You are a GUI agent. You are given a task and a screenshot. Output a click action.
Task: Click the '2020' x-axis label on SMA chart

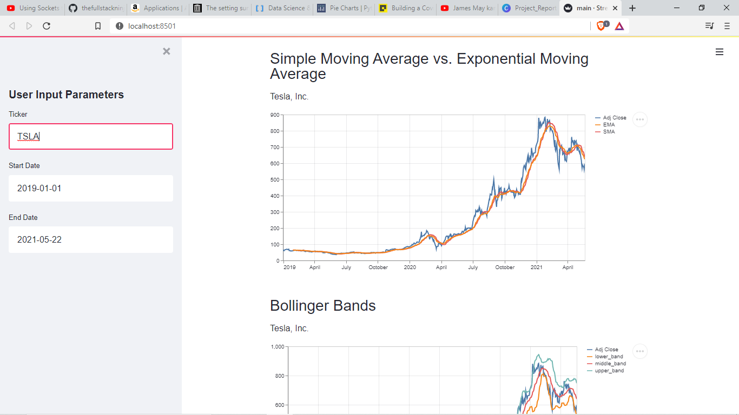tap(410, 267)
